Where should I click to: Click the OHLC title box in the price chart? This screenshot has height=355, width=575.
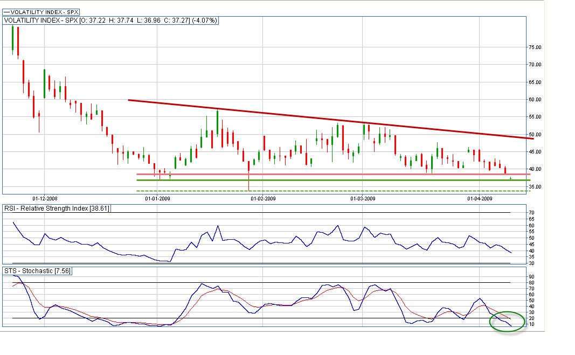[110, 20]
